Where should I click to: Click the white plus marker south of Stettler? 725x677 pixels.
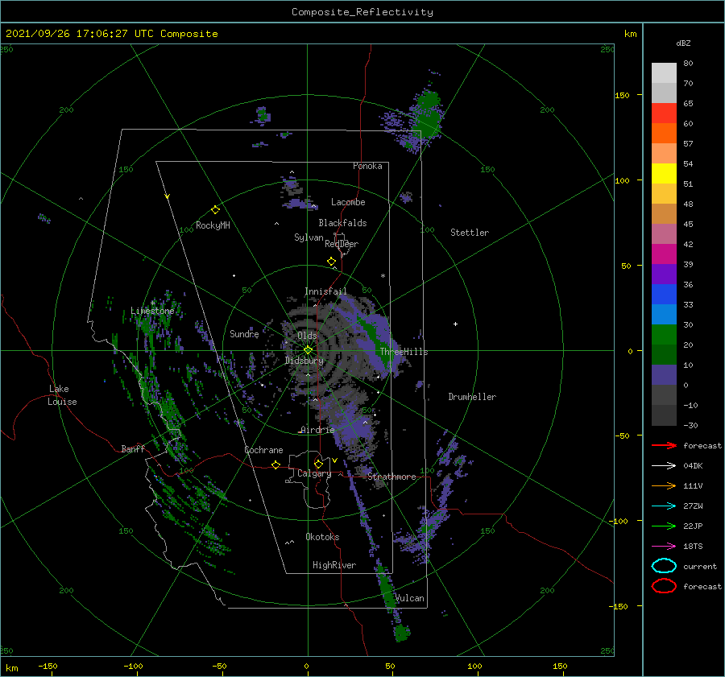click(x=455, y=324)
